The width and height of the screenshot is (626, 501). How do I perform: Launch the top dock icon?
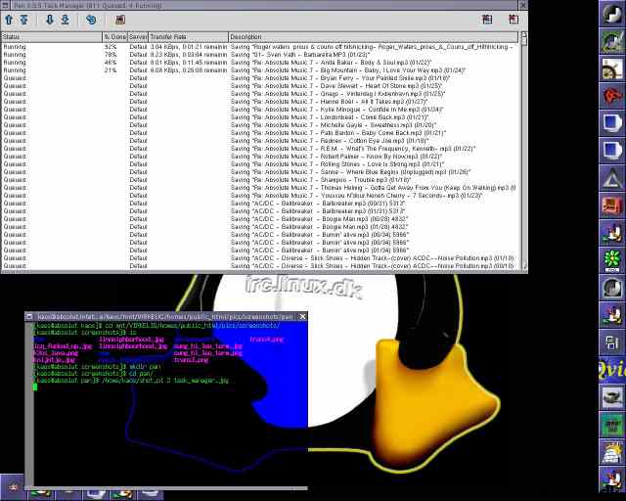[611, 15]
